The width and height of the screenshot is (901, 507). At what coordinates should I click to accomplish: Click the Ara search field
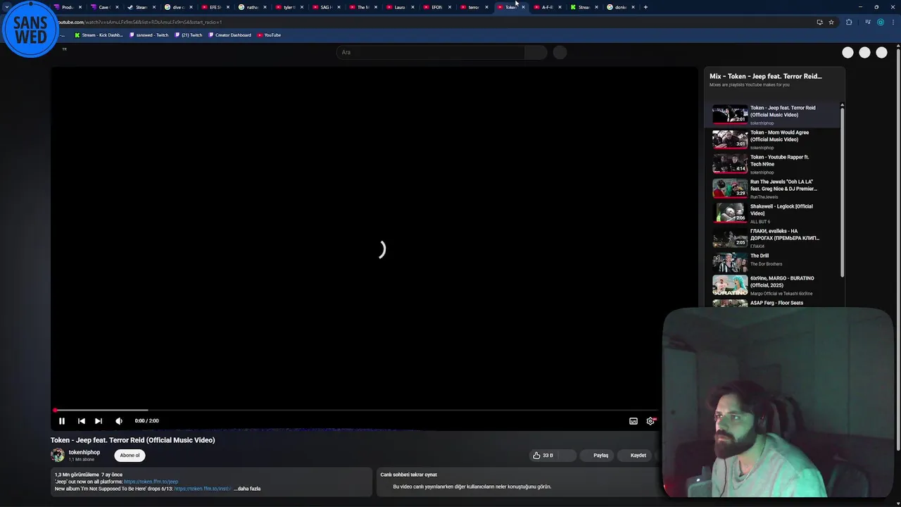tap(431, 52)
